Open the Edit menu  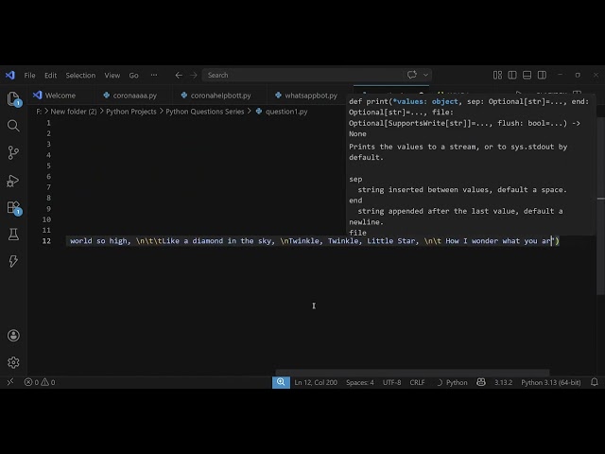pos(50,76)
